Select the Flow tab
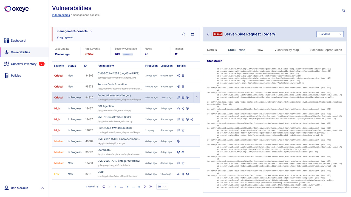The width and height of the screenshot is (351, 197). tap(260, 50)
